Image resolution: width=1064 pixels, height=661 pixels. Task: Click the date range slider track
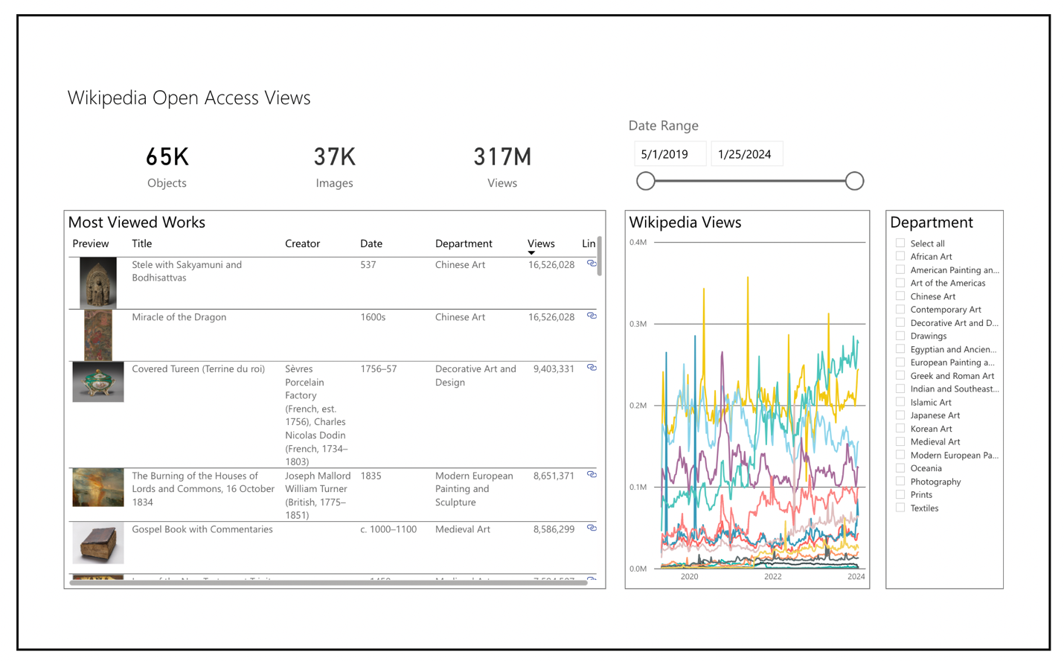coord(750,181)
